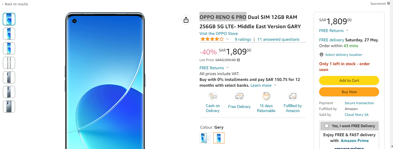Screen dimensions: 393x149
Task: Click the info icon next to List Price
Action: (238, 60)
